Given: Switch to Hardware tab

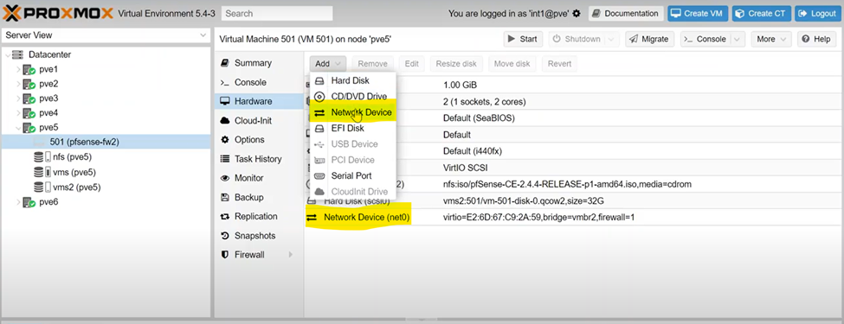Looking at the screenshot, I should pos(260,101).
